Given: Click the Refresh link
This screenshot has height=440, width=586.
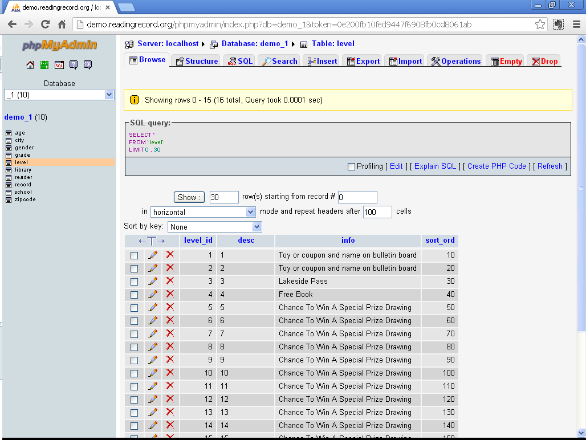Looking at the screenshot, I should [550, 166].
